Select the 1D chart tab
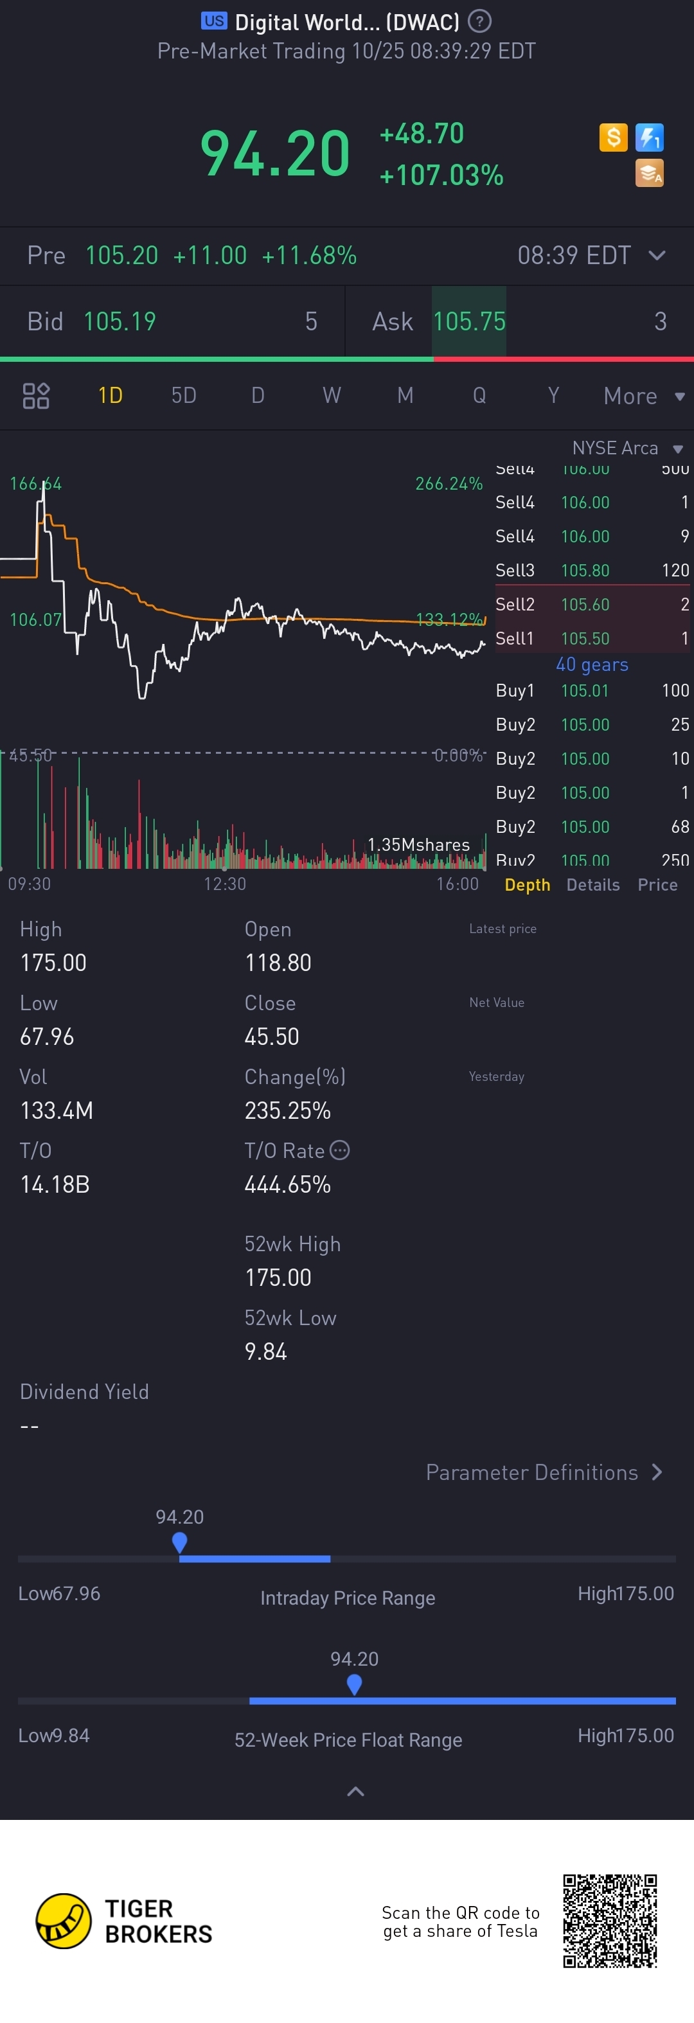The image size is (694, 2023). 111,396
